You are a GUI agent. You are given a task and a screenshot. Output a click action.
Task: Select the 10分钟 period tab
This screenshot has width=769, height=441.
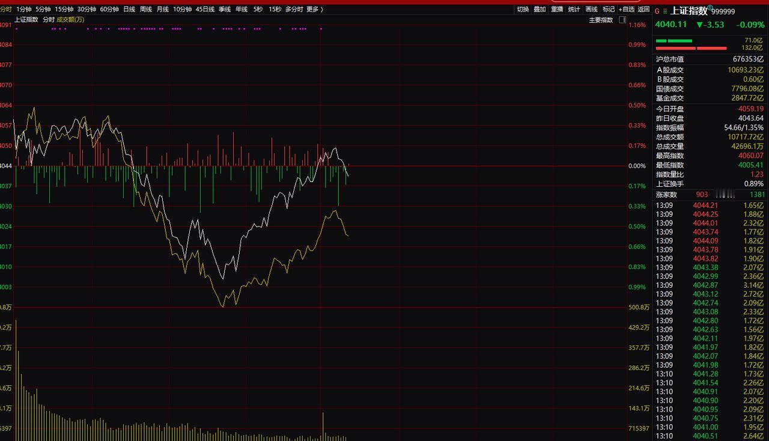click(x=183, y=9)
